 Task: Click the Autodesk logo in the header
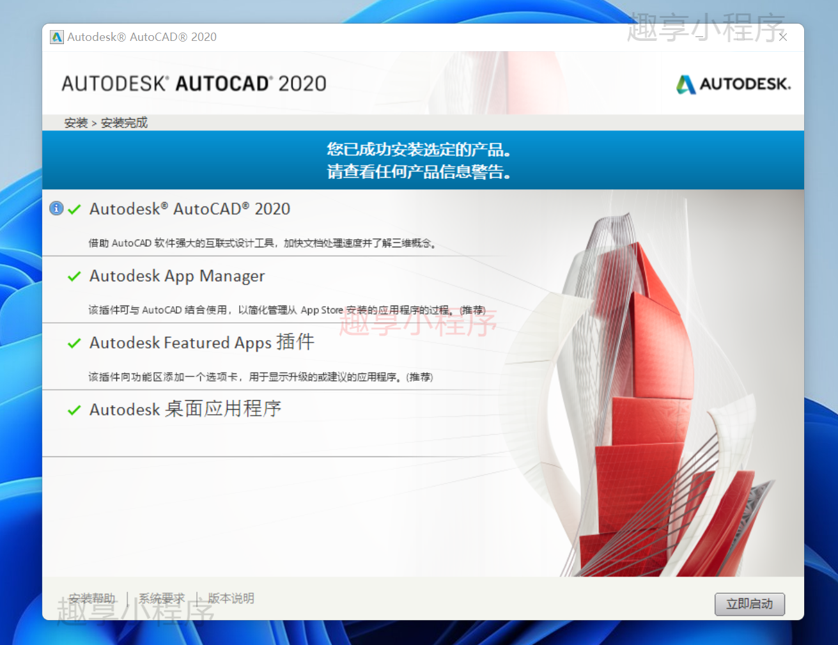[x=734, y=84]
